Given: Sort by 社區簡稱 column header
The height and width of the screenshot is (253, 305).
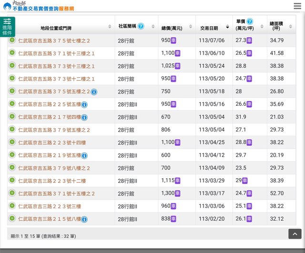Looking at the screenshot, I should coord(127,26).
